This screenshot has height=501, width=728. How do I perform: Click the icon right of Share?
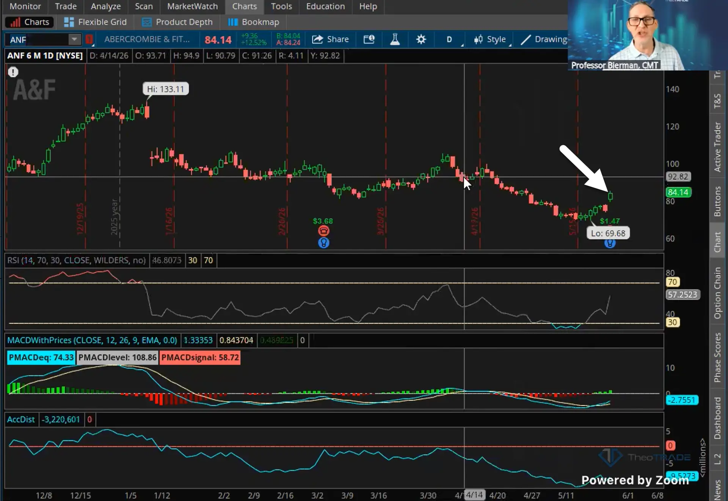tap(369, 39)
